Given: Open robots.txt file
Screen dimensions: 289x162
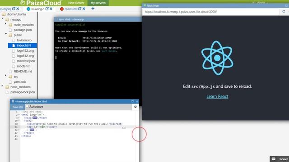Looking at the screenshot, I should (x=23, y=66).
